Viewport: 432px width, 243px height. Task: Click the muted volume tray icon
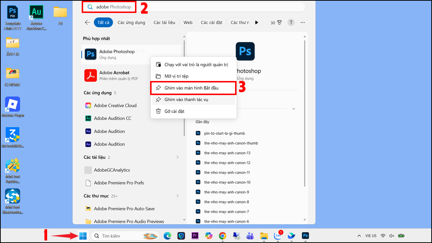click(392, 236)
